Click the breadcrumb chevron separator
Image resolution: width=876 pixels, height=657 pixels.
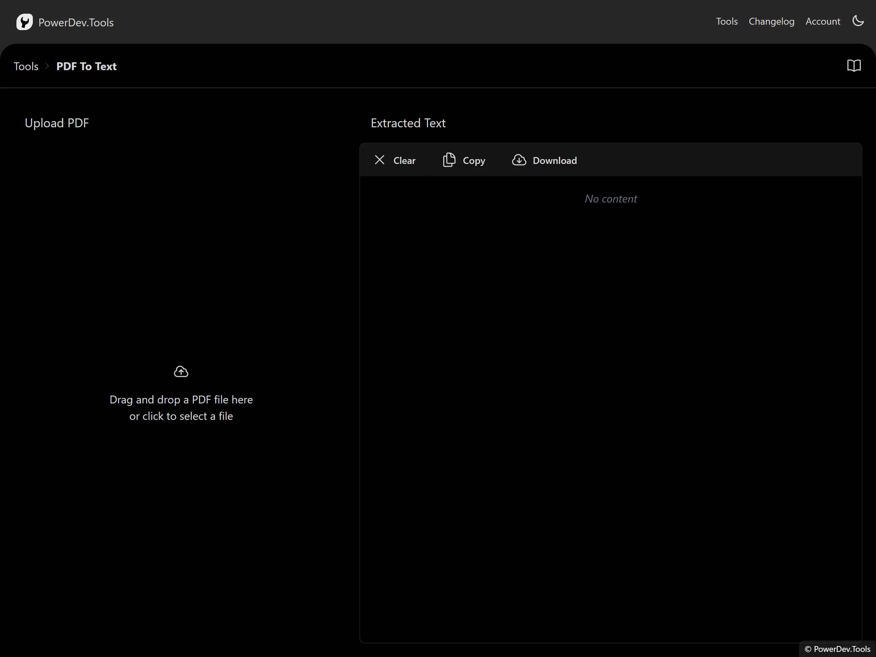[x=47, y=66]
